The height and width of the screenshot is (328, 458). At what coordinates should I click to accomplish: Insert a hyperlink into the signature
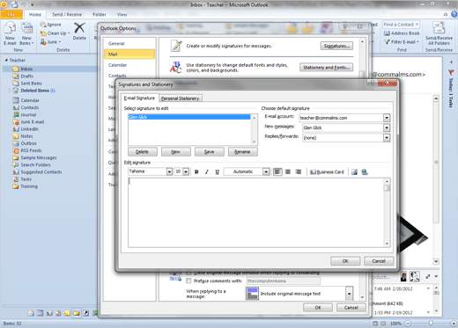pos(365,172)
